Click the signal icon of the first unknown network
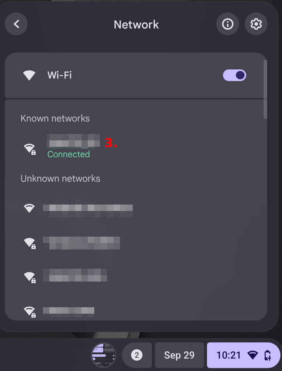The image size is (282, 371). 29,208
